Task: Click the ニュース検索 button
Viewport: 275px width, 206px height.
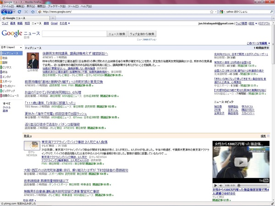Action: pyautogui.click(x=116, y=34)
